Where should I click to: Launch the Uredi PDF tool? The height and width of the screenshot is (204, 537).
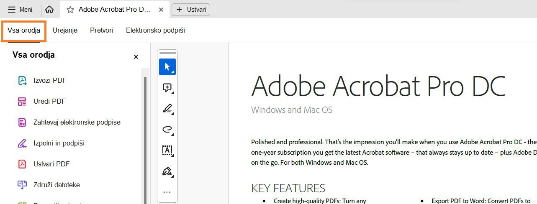[x=49, y=101]
